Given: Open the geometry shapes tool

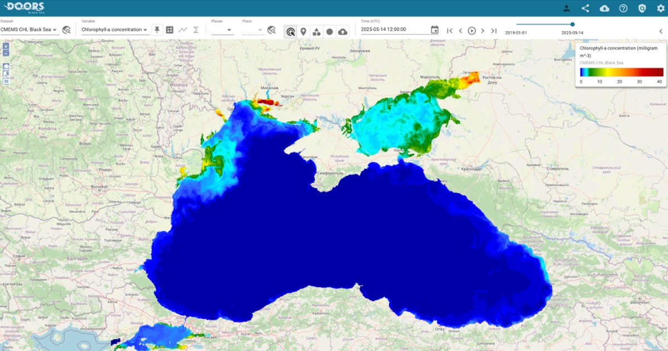Looking at the screenshot, I should click(x=316, y=32).
